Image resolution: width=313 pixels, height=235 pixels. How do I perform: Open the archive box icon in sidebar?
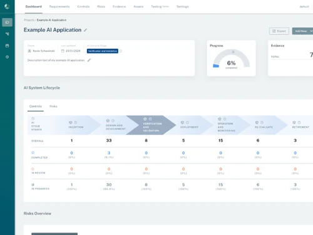[7, 46]
